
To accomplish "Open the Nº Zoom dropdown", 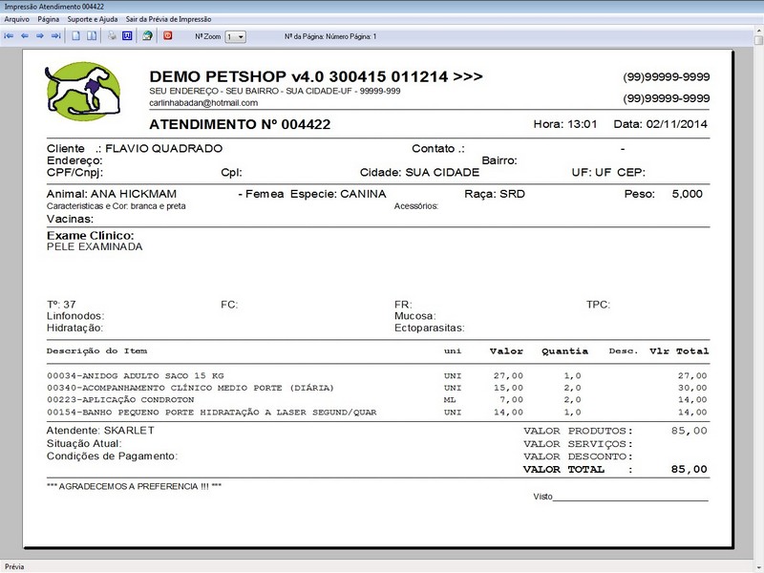I will [x=242, y=36].
